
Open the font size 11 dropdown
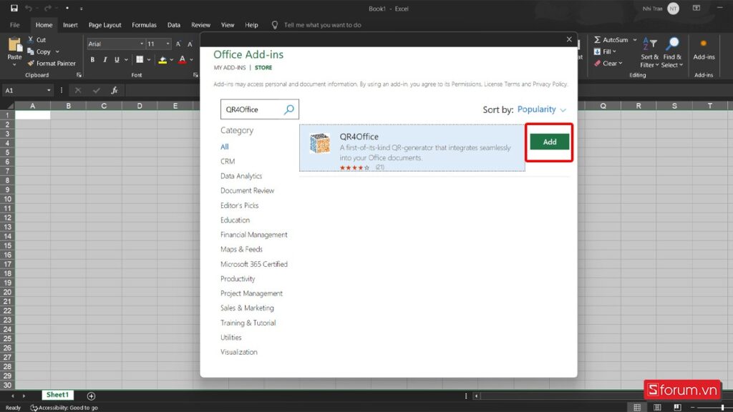point(168,44)
